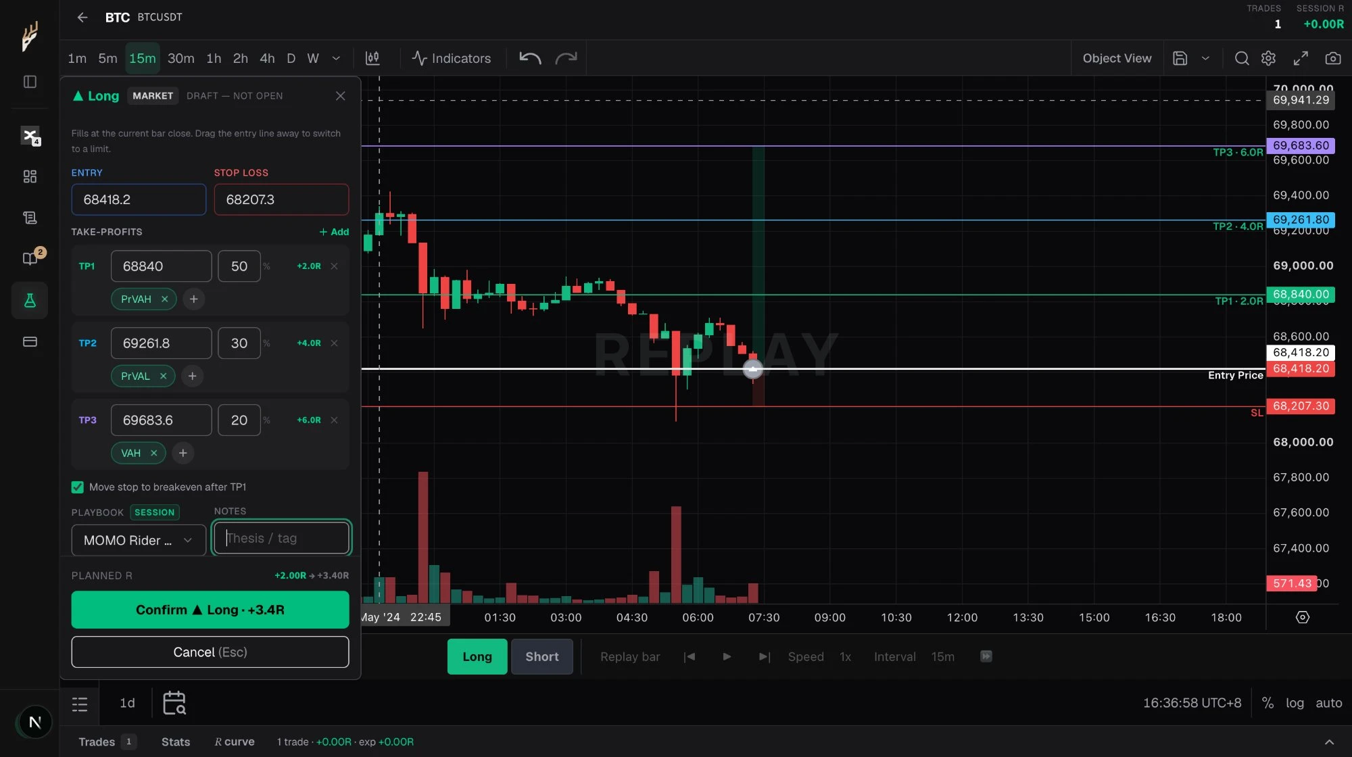Expand more timeframes dropdown after W
The height and width of the screenshot is (757, 1352).
(x=336, y=58)
